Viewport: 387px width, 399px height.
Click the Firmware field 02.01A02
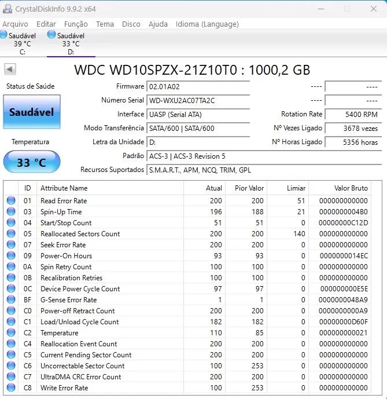198,87
